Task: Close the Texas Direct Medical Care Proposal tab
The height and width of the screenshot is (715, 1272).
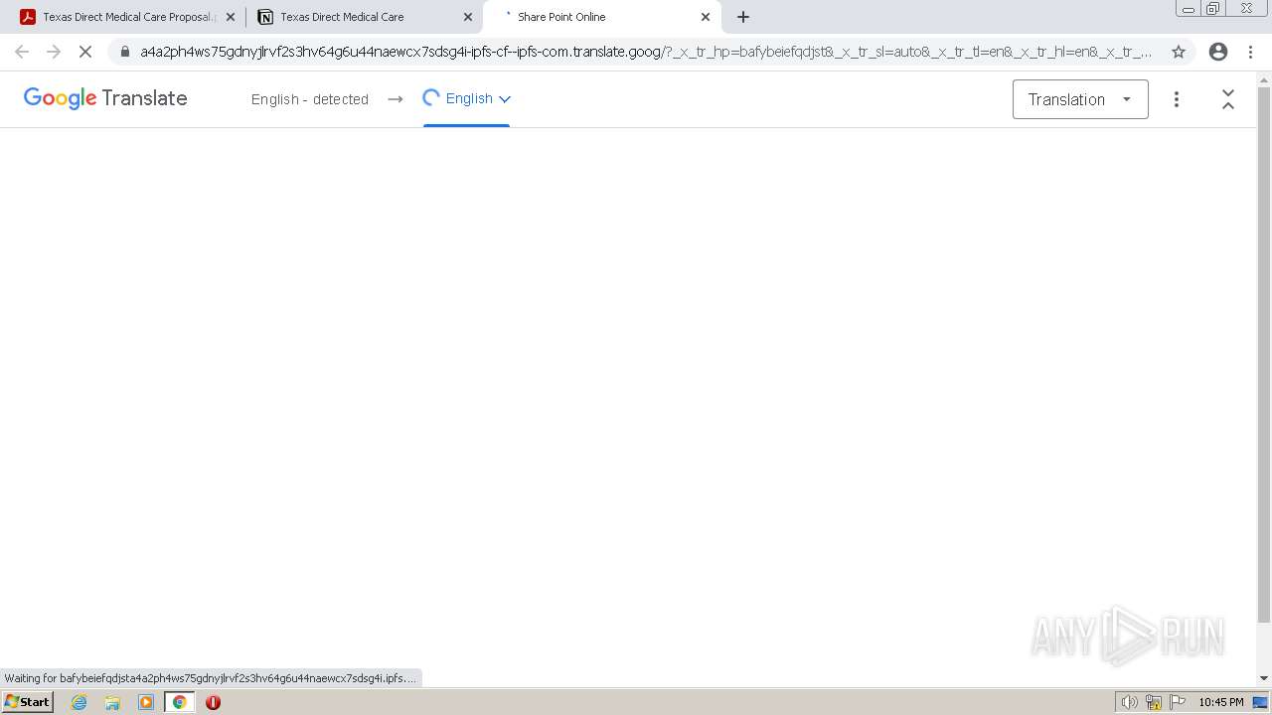Action: pos(231,17)
